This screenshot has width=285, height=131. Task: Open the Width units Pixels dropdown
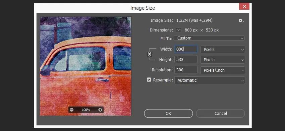pos(223,50)
